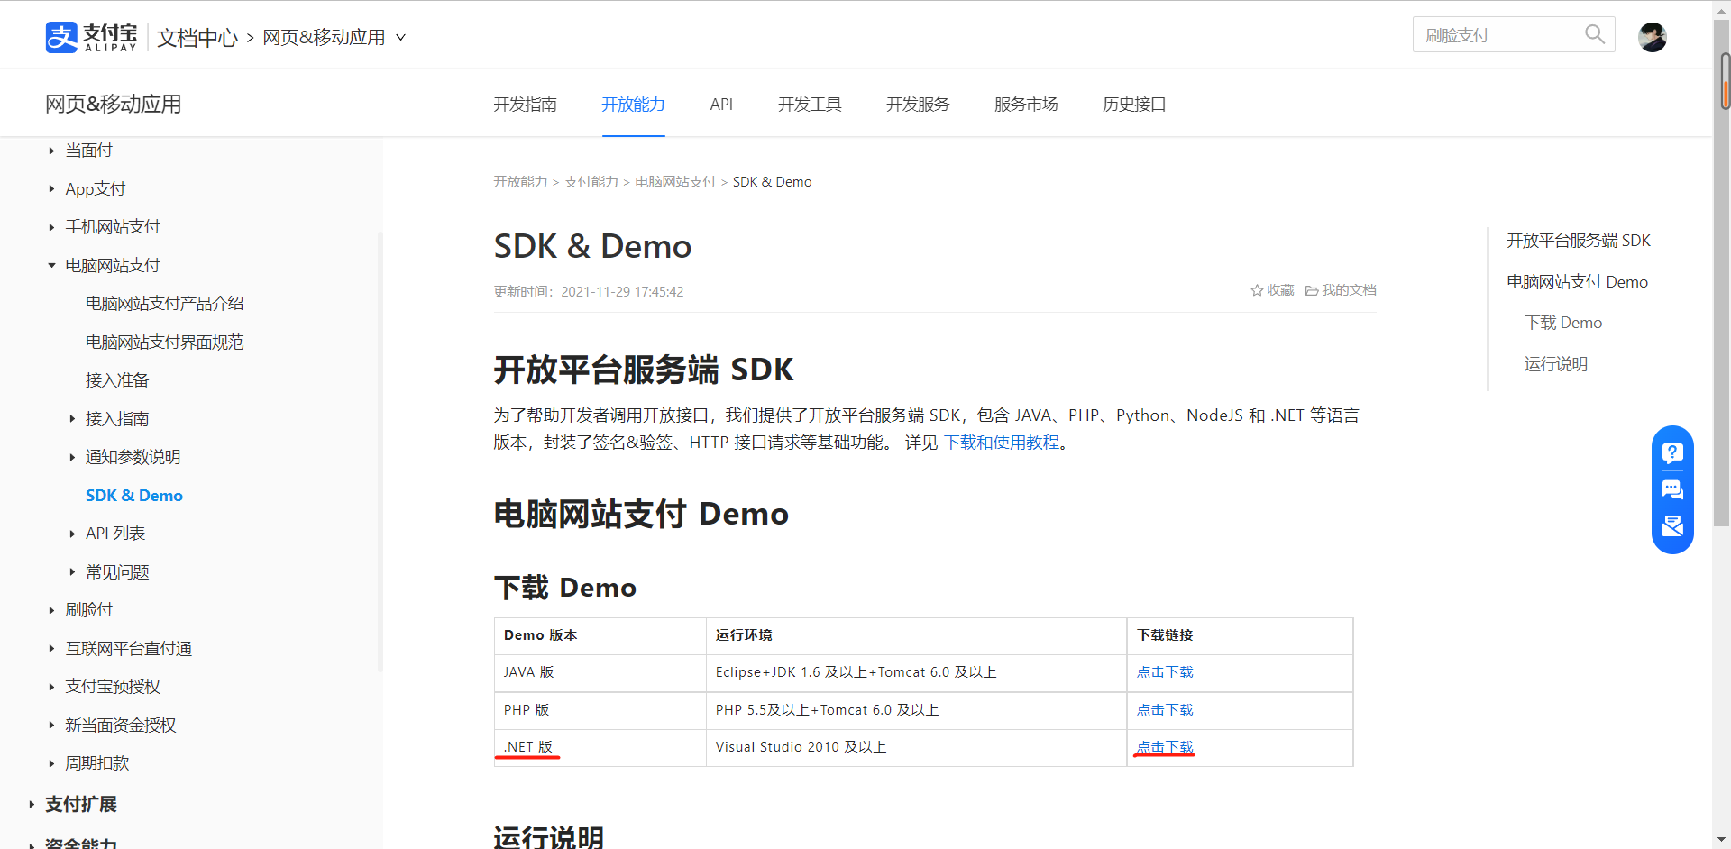Open 我的文档 folder link
1731x849 pixels.
1341,290
